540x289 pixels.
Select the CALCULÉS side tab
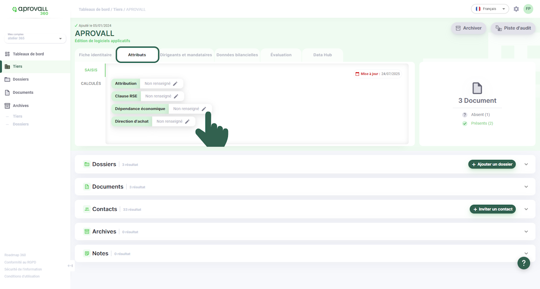(x=91, y=83)
